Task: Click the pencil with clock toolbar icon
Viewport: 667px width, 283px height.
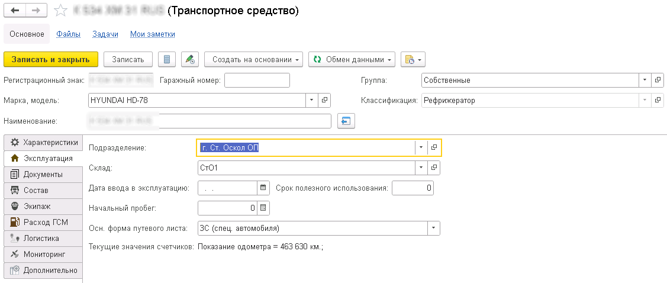Action: click(x=190, y=60)
